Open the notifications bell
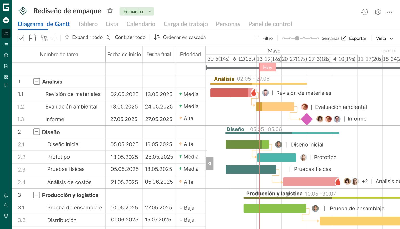Viewport: 400px width, 229px height. (6, 195)
